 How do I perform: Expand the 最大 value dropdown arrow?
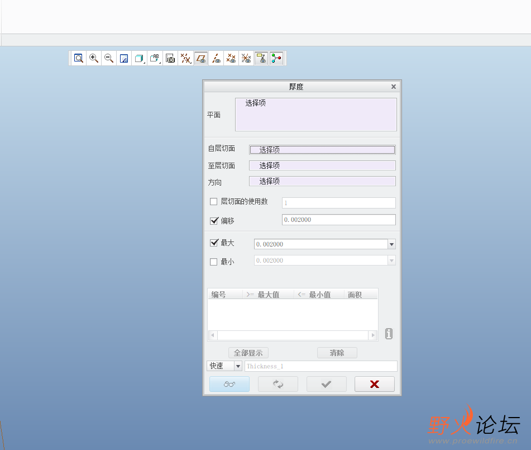click(391, 244)
